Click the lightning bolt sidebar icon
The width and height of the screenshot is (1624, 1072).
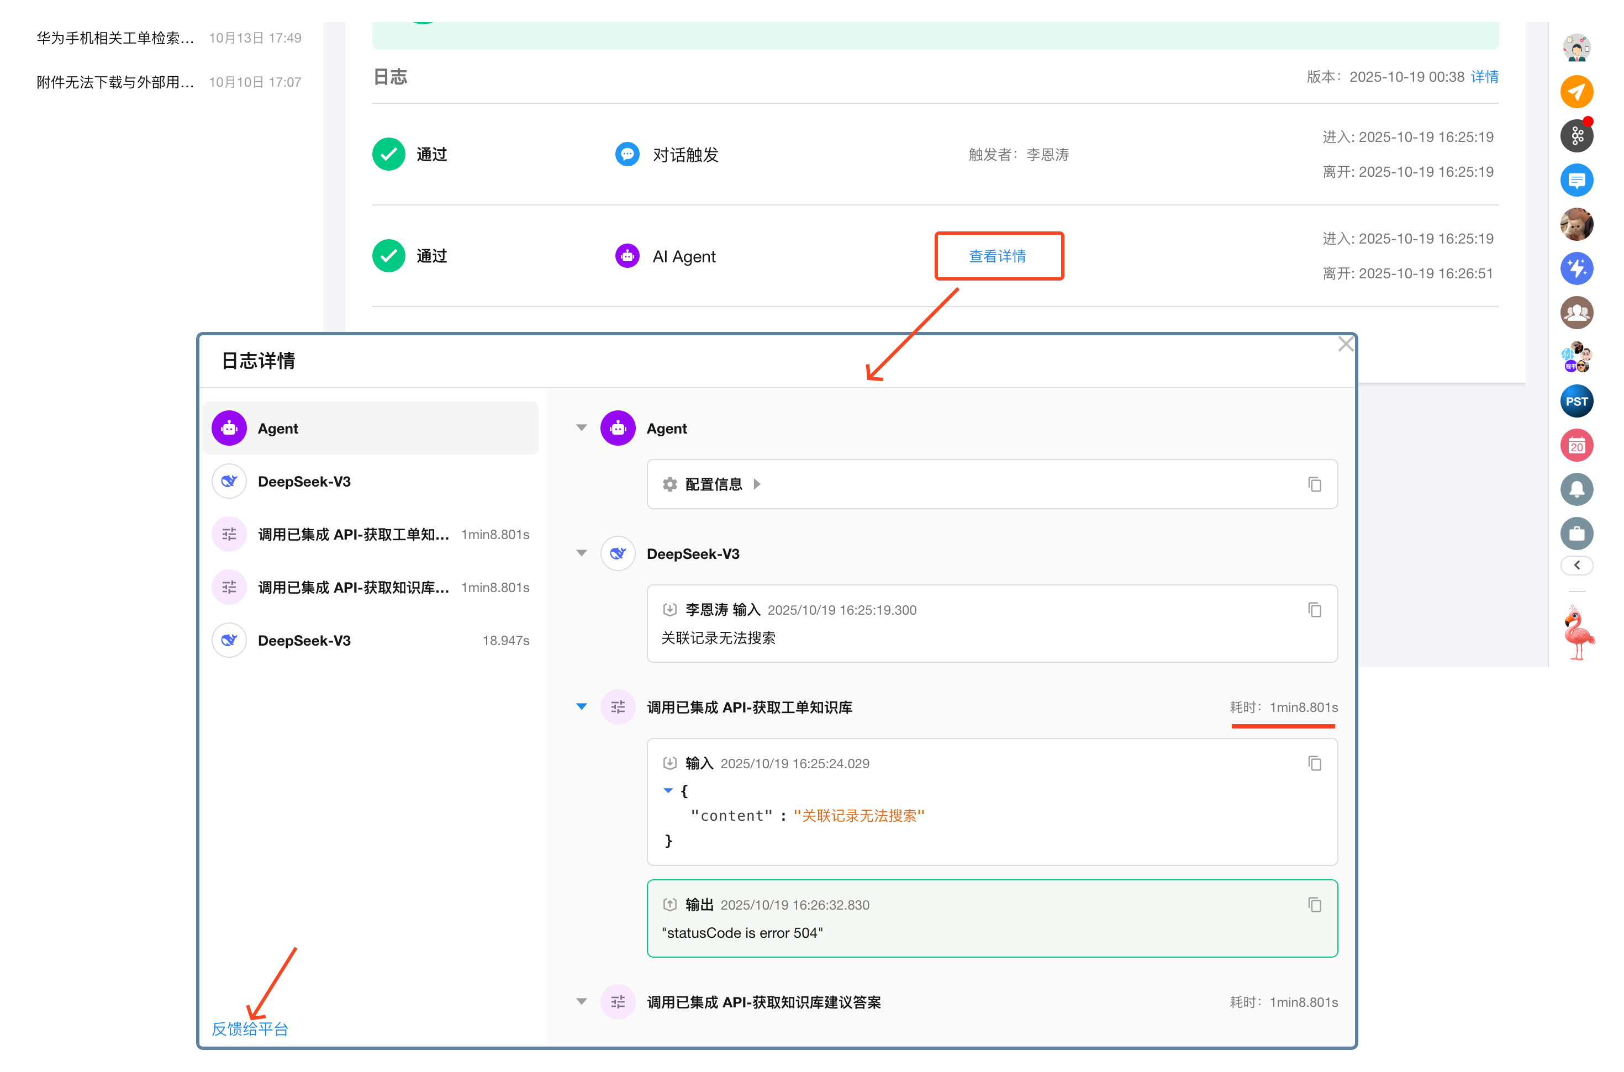click(x=1576, y=268)
